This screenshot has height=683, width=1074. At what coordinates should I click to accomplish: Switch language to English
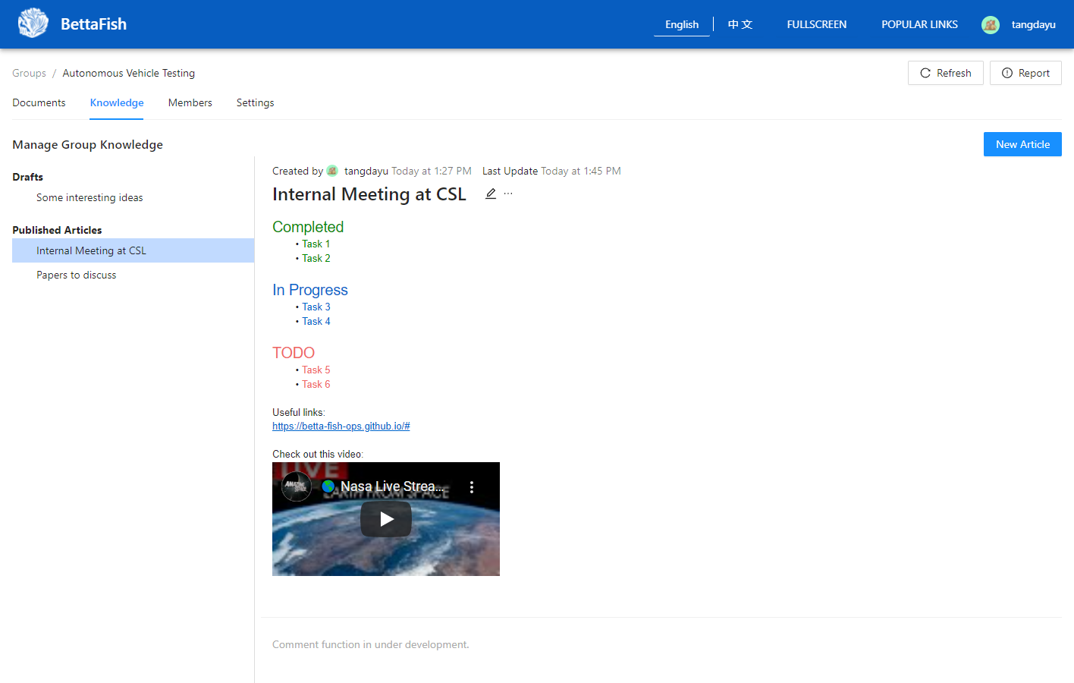(682, 24)
